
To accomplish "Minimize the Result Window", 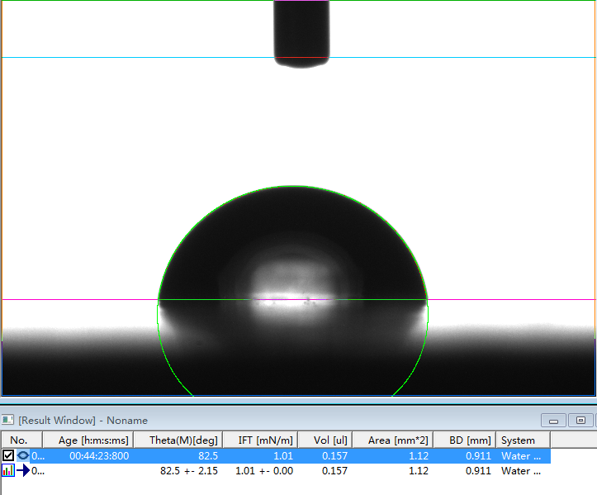I will pos(552,421).
